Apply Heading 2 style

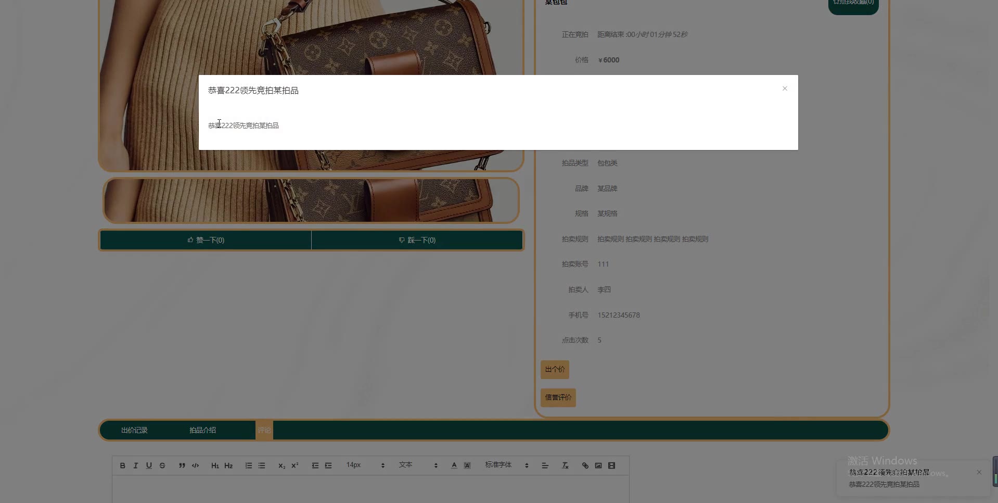(x=228, y=466)
